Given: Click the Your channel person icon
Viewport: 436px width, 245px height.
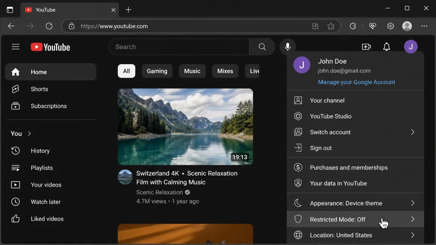Looking at the screenshot, I should [298, 101].
